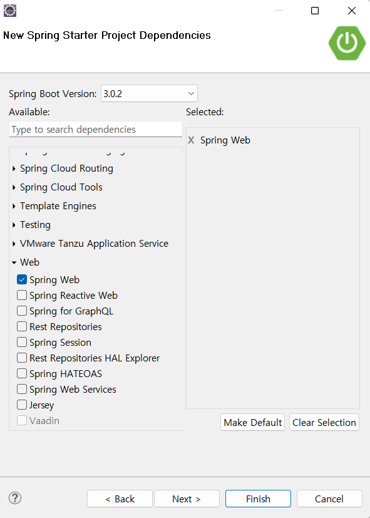Click the Spring Cloud Routing label
Image resolution: width=370 pixels, height=518 pixels.
click(66, 168)
